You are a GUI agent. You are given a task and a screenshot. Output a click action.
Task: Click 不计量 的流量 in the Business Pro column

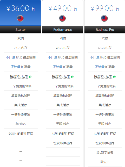[105, 67]
